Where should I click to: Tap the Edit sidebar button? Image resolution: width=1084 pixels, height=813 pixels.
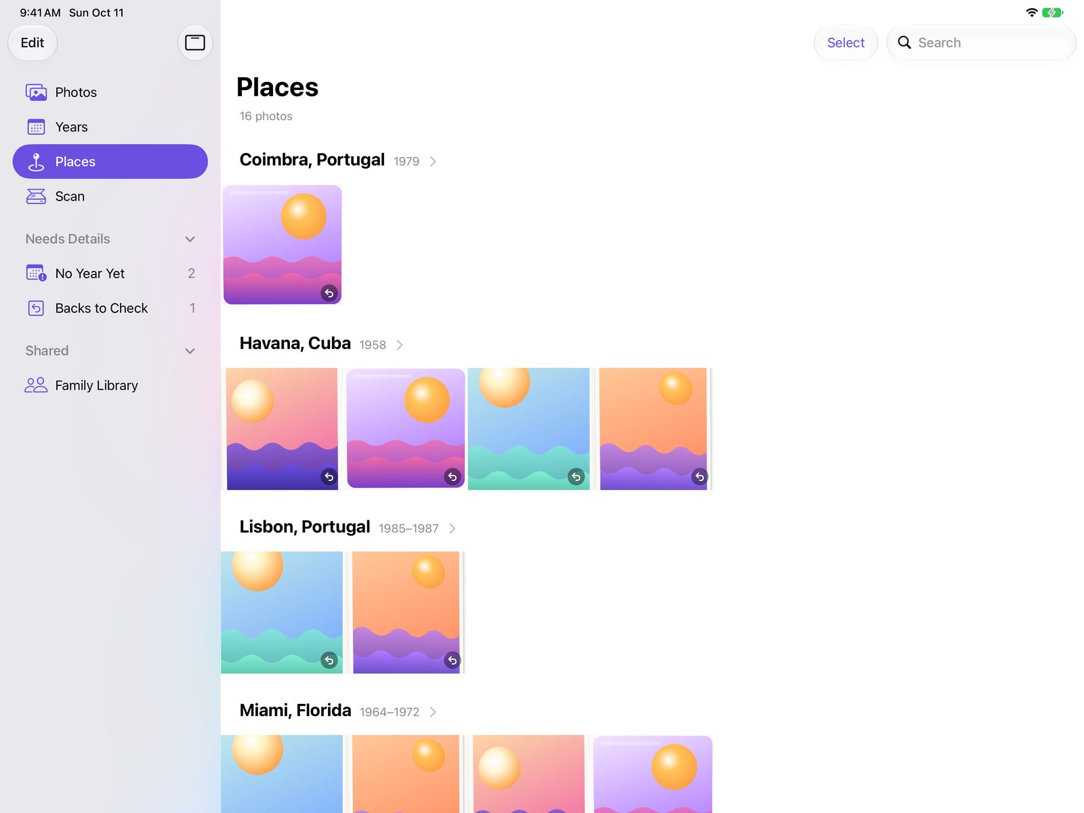pyautogui.click(x=33, y=43)
